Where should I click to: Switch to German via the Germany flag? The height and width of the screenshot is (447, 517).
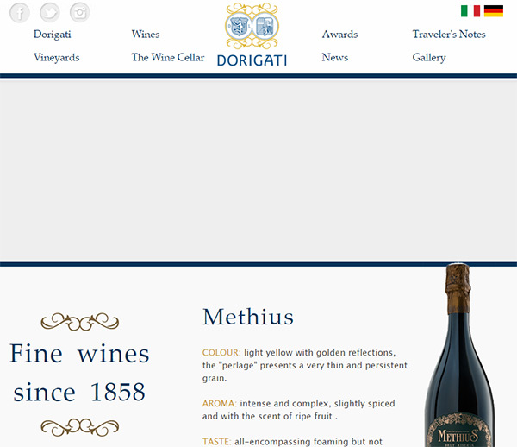pyautogui.click(x=494, y=11)
